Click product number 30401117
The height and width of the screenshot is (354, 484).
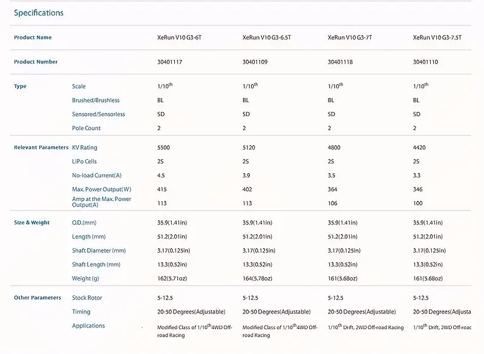[169, 62]
